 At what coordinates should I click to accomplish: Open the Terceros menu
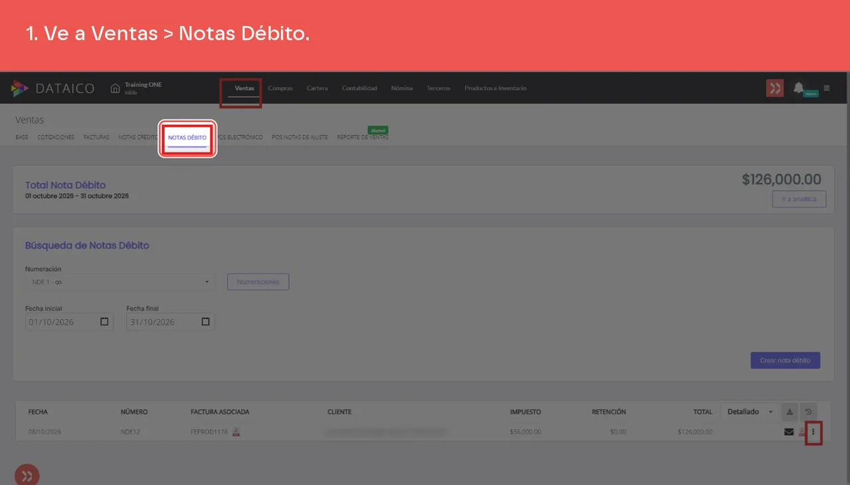click(x=438, y=88)
